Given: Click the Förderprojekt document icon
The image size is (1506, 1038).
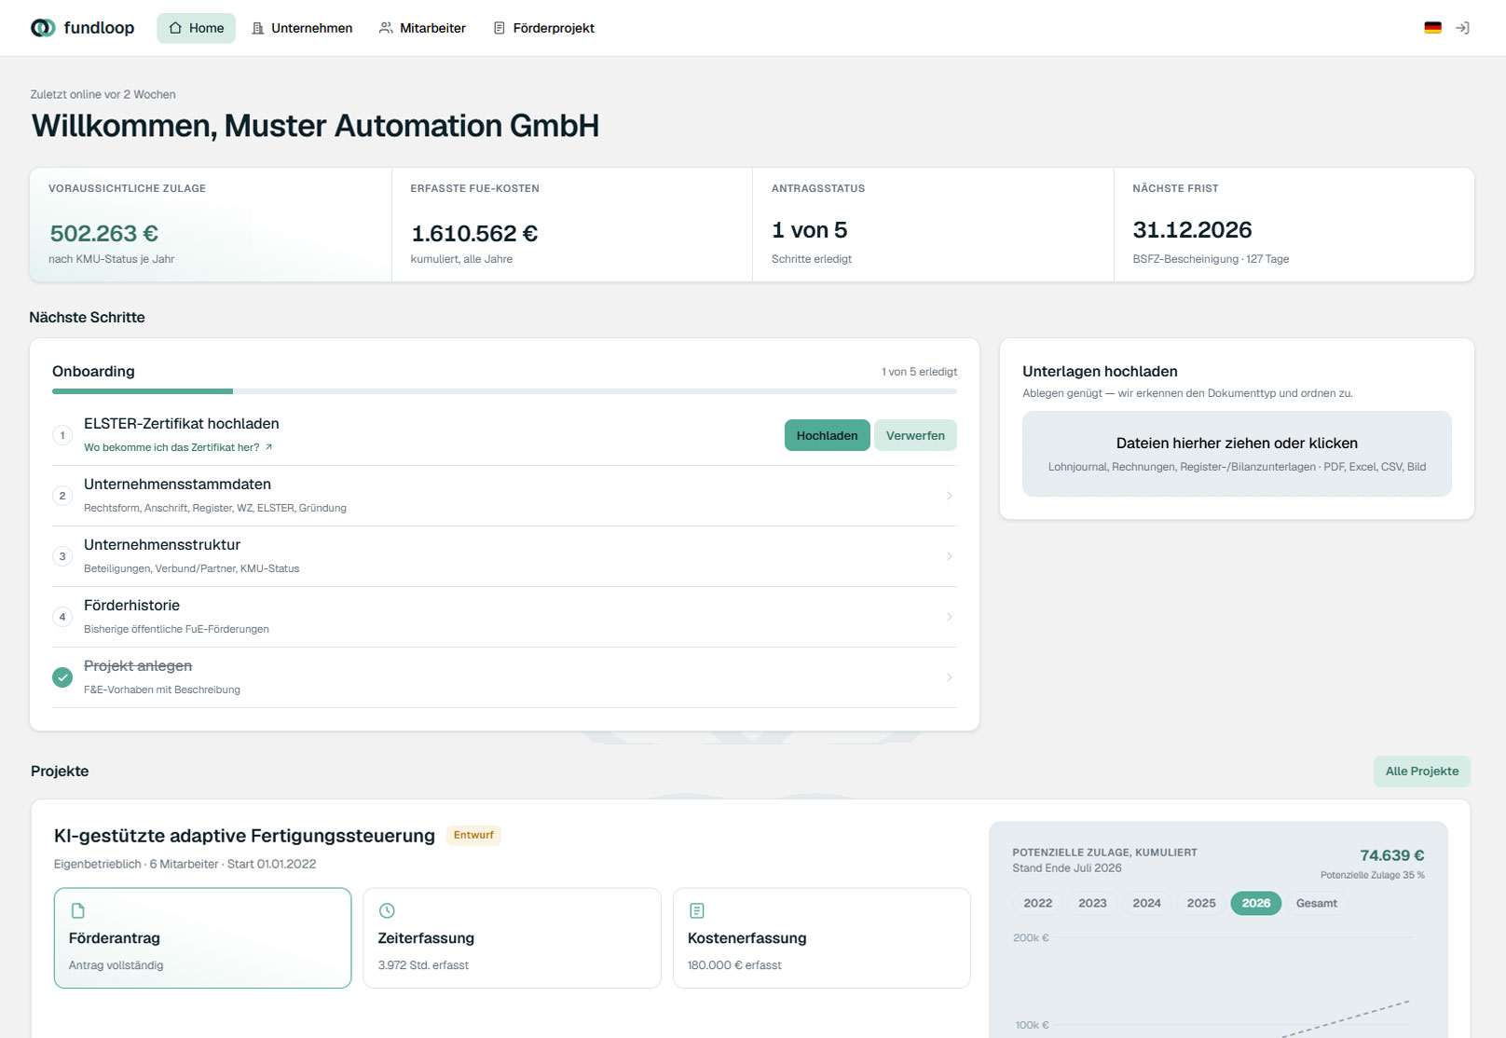Looking at the screenshot, I should tap(500, 28).
